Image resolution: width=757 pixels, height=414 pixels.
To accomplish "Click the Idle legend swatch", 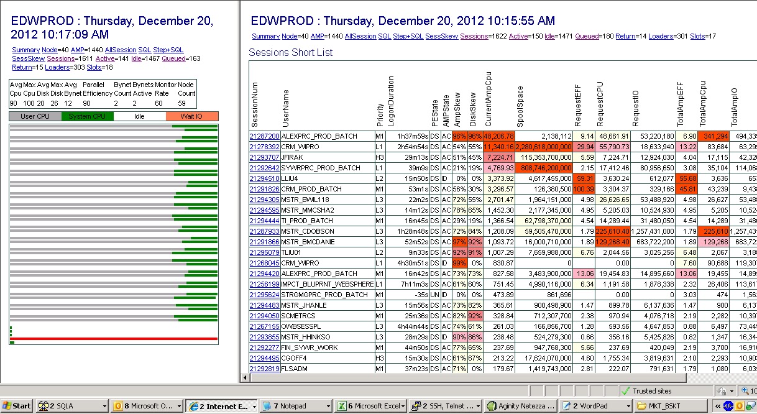I will (x=140, y=116).
